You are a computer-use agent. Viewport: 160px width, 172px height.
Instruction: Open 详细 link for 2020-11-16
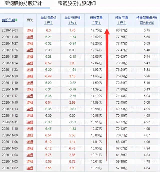click(30, 102)
